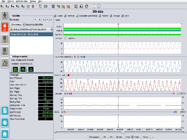Select the 20 min zoom radio button
The height and width of the screenshot is (140, 187).
tap(114, 137)
